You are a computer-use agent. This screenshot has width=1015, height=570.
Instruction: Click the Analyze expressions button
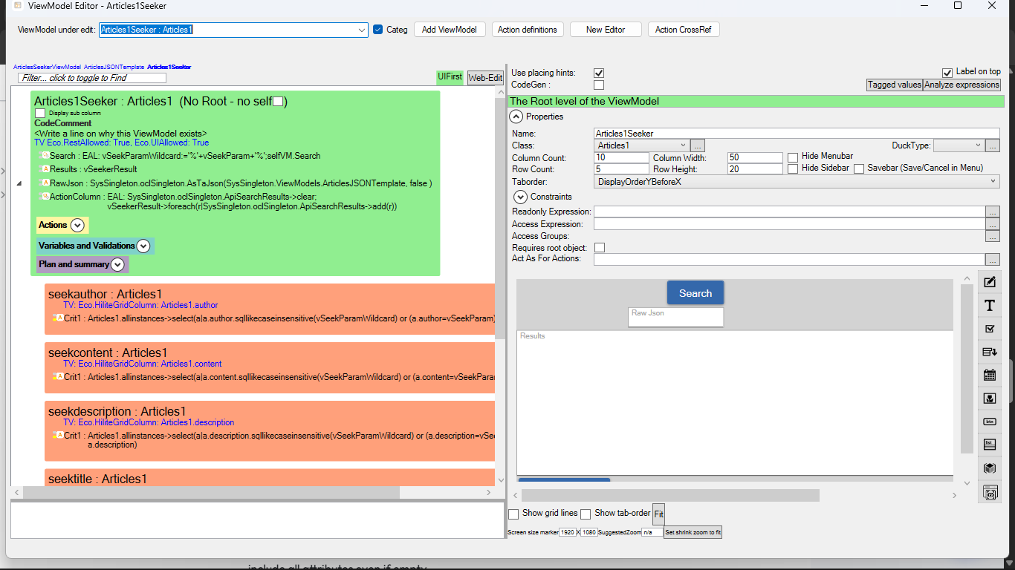(x=962, y=85)
